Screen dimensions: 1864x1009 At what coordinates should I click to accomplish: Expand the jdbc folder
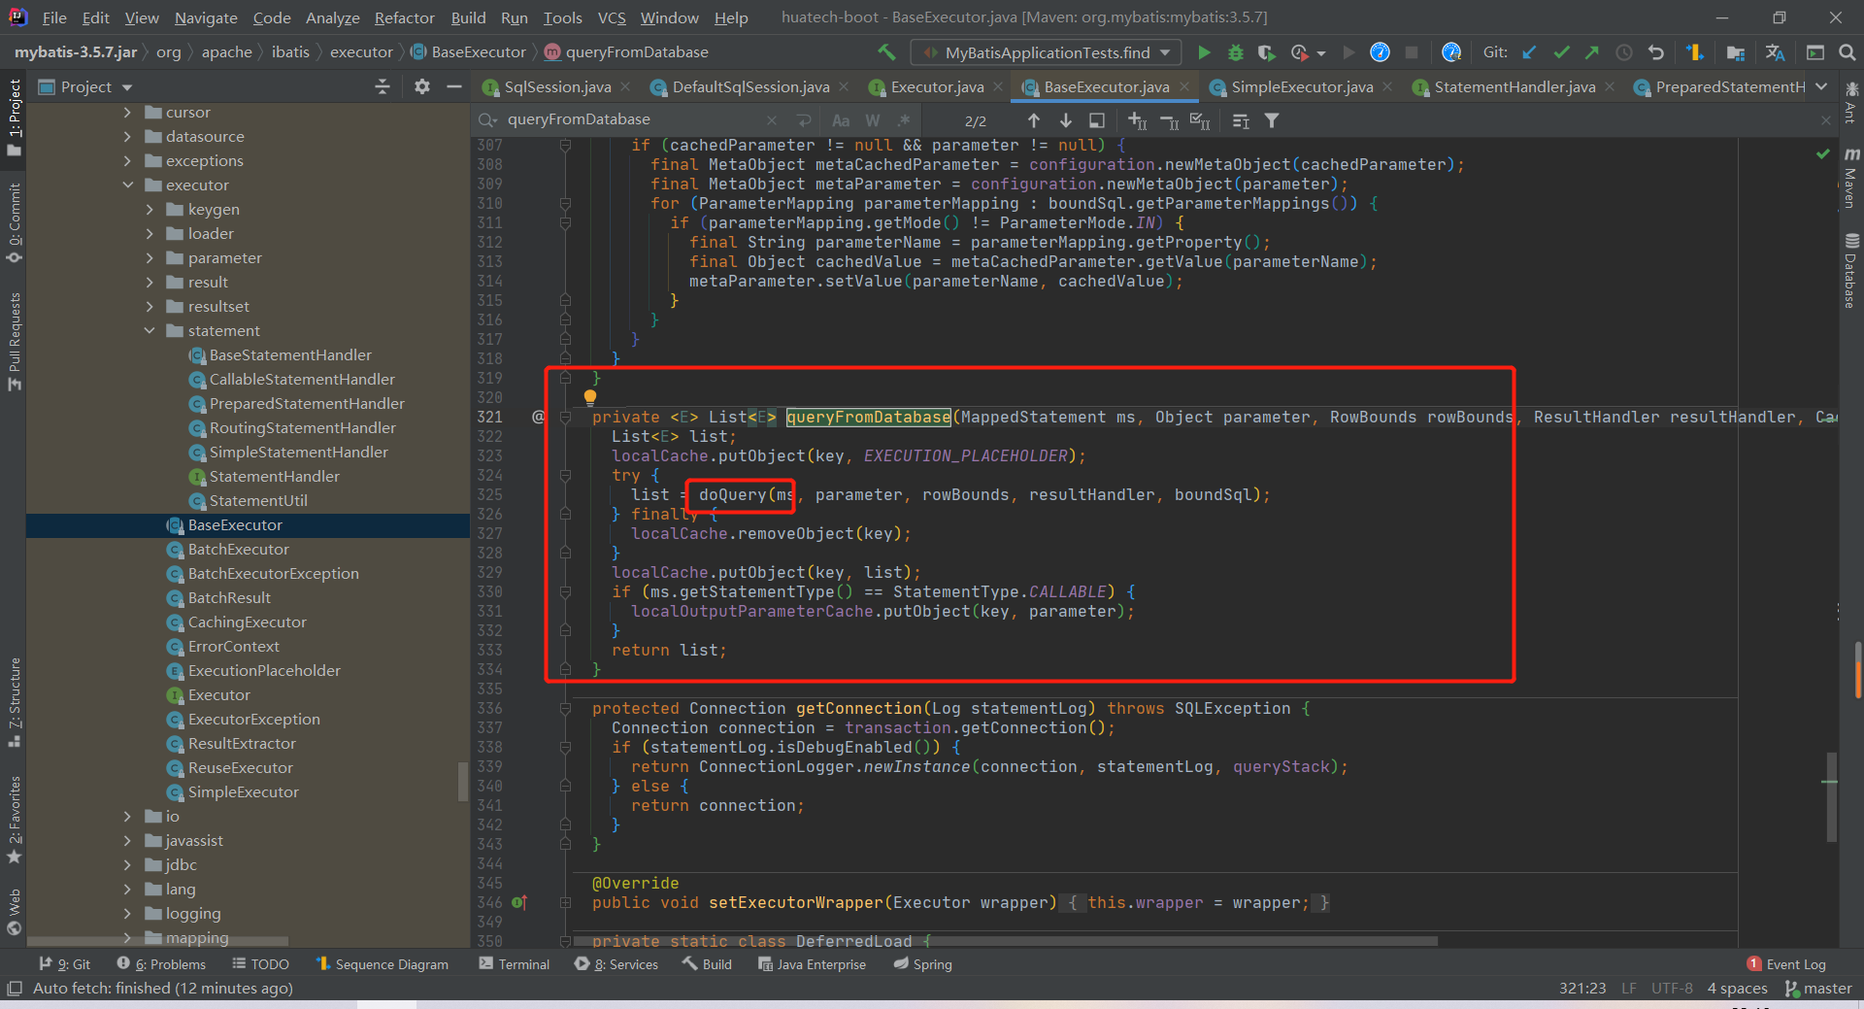pyautogui.click(x=127, y=864)
